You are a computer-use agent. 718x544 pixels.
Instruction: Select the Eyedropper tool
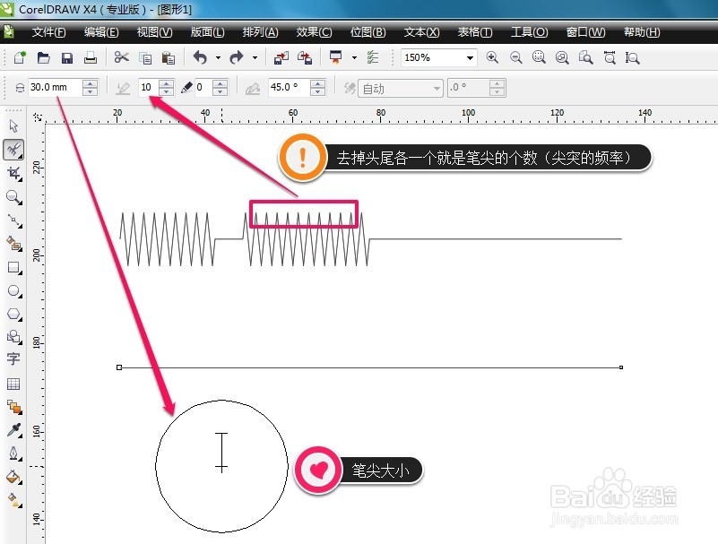pyautogui.click(x=13, y=430)
